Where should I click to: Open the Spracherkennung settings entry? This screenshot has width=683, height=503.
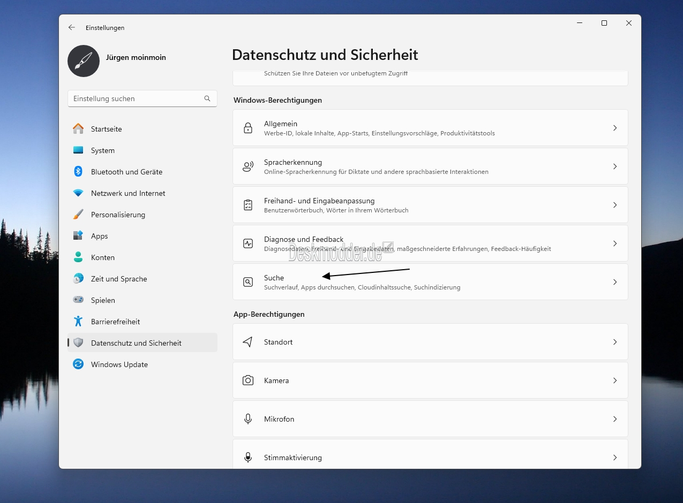pyautogui.click(x=430, y=166)
